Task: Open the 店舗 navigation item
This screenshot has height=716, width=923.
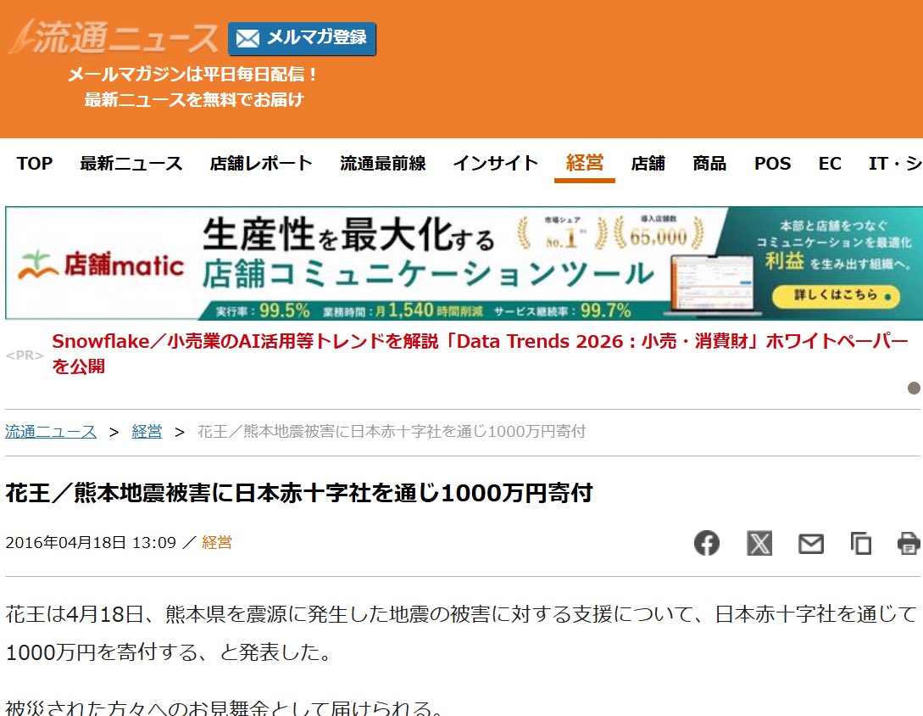Action: [x=648, y=163]
